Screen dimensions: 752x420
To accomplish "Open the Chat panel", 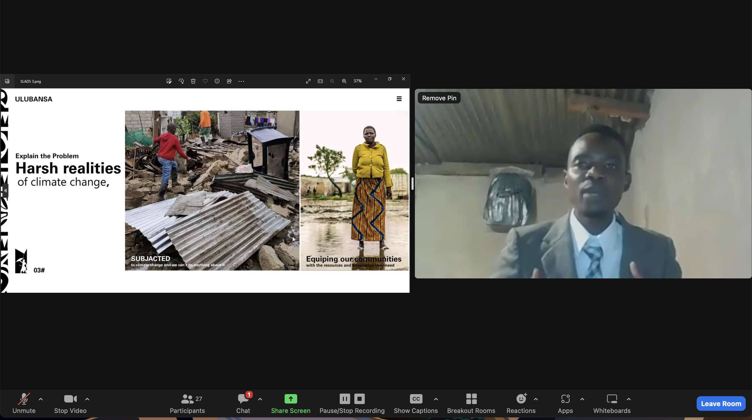I will pos(243,403).
